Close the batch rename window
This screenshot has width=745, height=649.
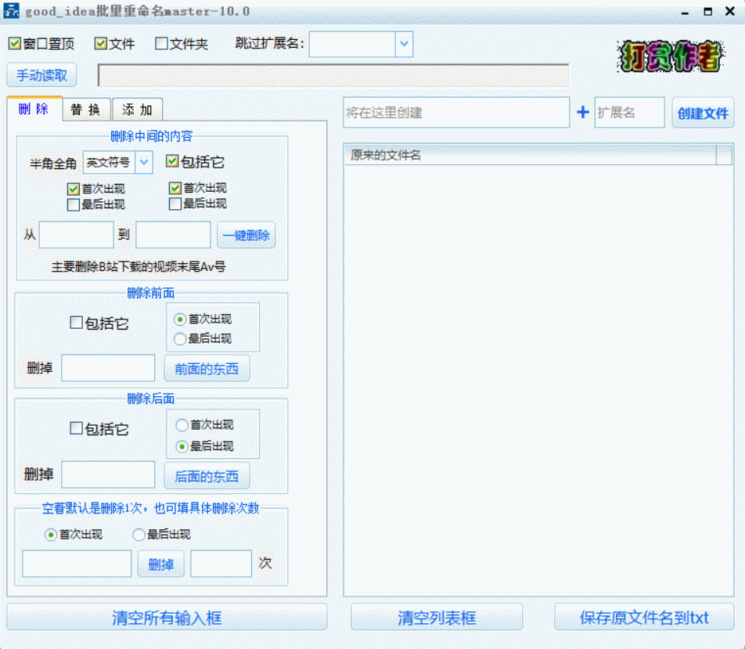coord(731,12)
